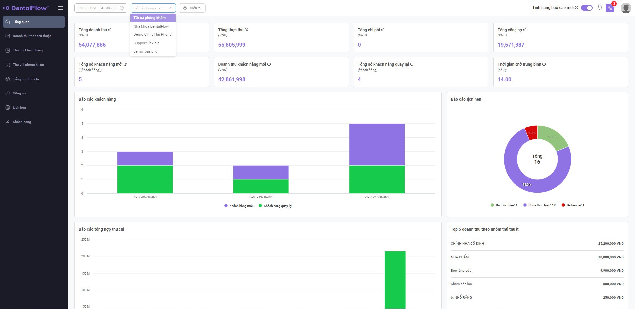Open the user profile avatar
635x309 pixels.
626,8
